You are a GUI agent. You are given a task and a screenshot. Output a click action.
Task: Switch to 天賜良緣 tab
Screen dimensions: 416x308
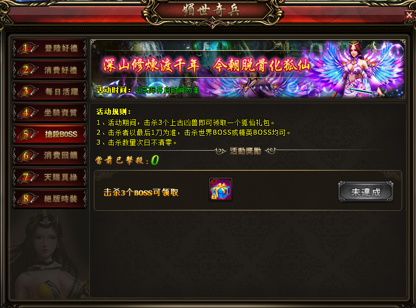pos(50,177)
